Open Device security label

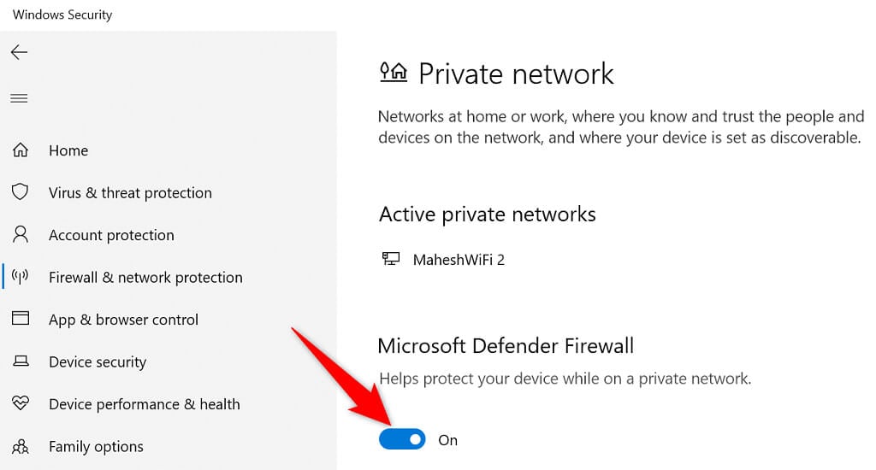[98, 361]
